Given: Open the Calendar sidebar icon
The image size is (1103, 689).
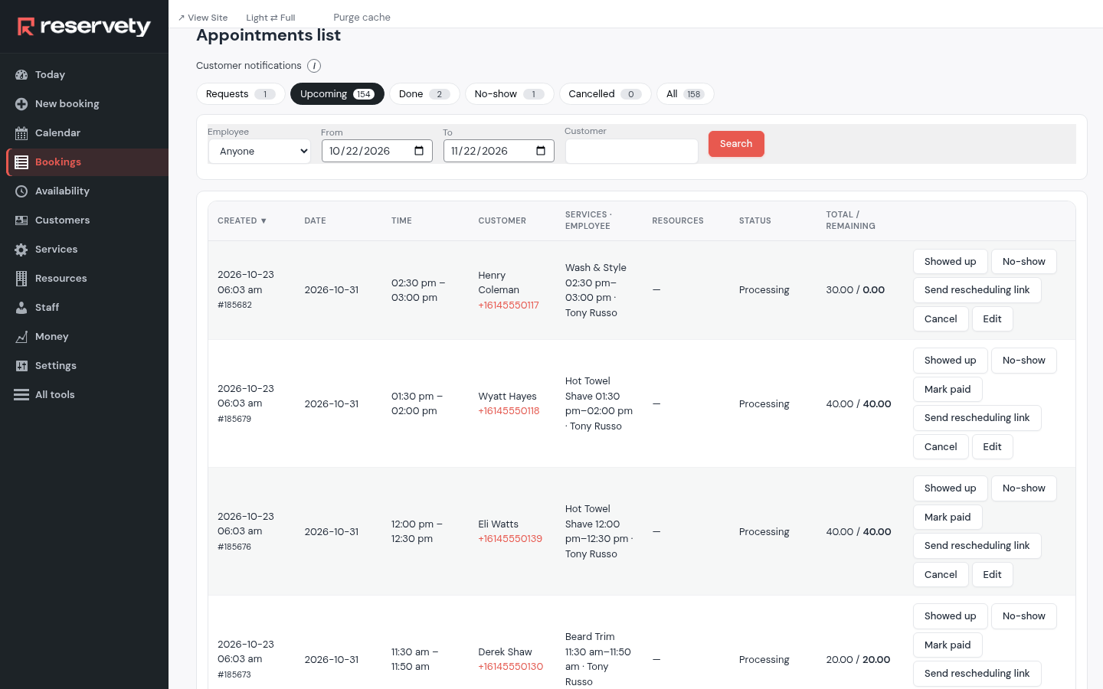Looking at the screenshot, I should pyautogui.click(x=21, y=133).
